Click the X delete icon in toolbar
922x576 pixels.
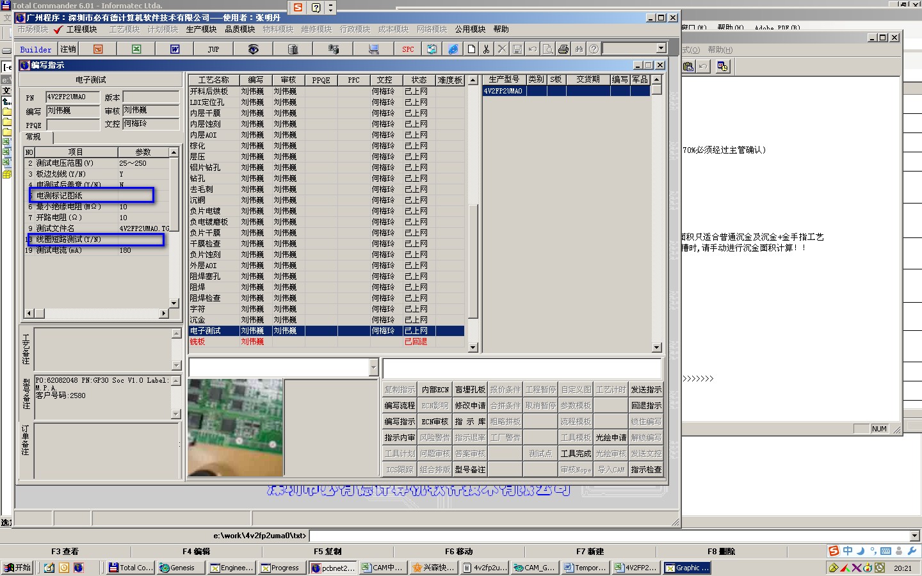[x=502, y=49]
